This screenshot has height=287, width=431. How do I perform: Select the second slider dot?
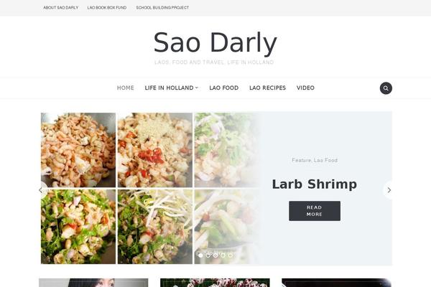pyautogui.click(x=208, y=255)
